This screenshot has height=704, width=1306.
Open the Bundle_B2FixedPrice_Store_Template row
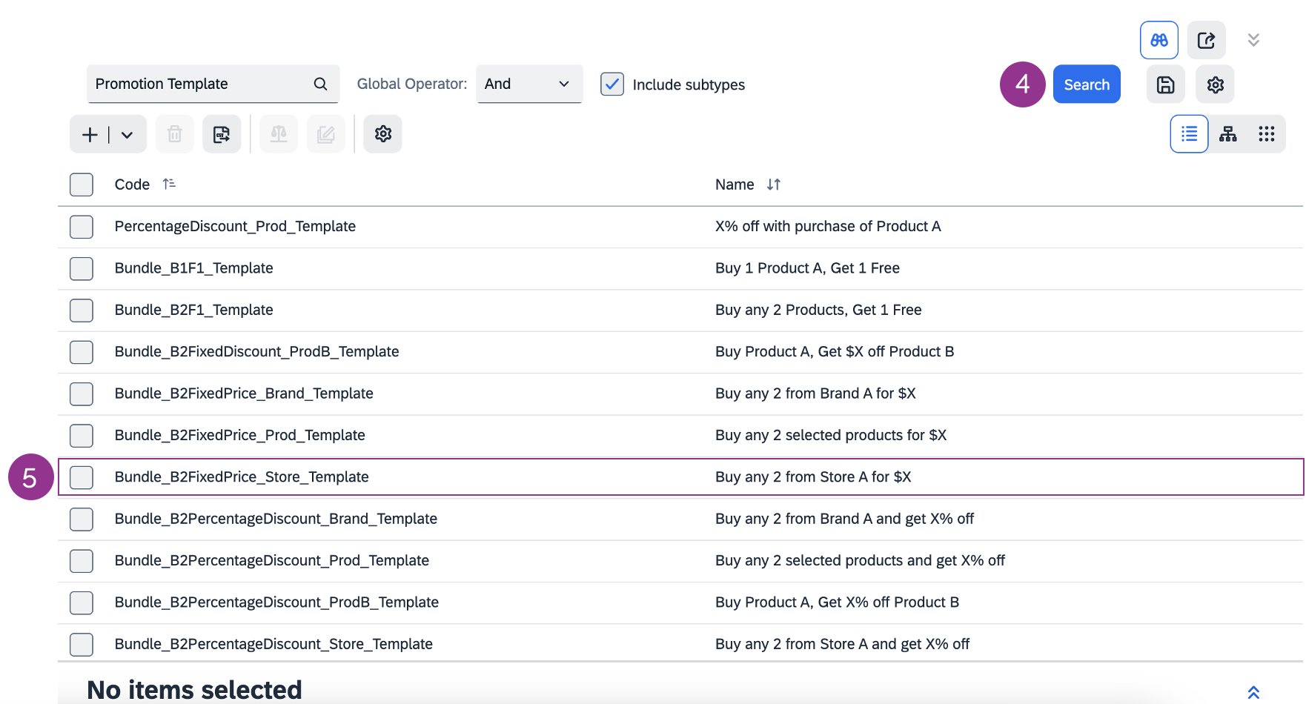pyautogui.click(x=242, y=477)
